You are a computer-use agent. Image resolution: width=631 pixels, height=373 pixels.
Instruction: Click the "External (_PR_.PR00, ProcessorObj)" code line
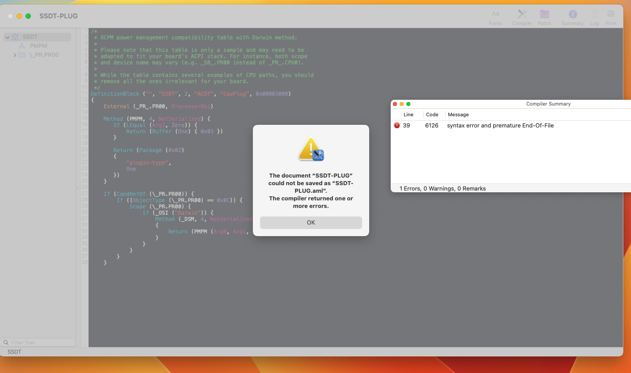pyautogui.click(x=158, y=106)
